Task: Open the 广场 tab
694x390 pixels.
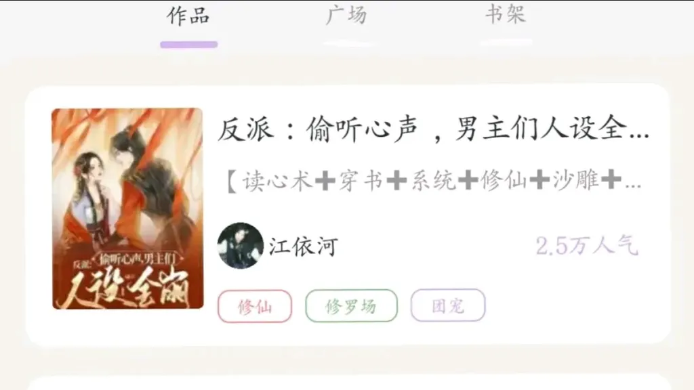Action: (x=346, y=15)
